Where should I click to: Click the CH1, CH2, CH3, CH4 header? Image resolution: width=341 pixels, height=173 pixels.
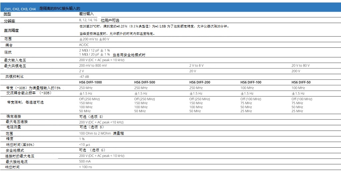point(20,9)
